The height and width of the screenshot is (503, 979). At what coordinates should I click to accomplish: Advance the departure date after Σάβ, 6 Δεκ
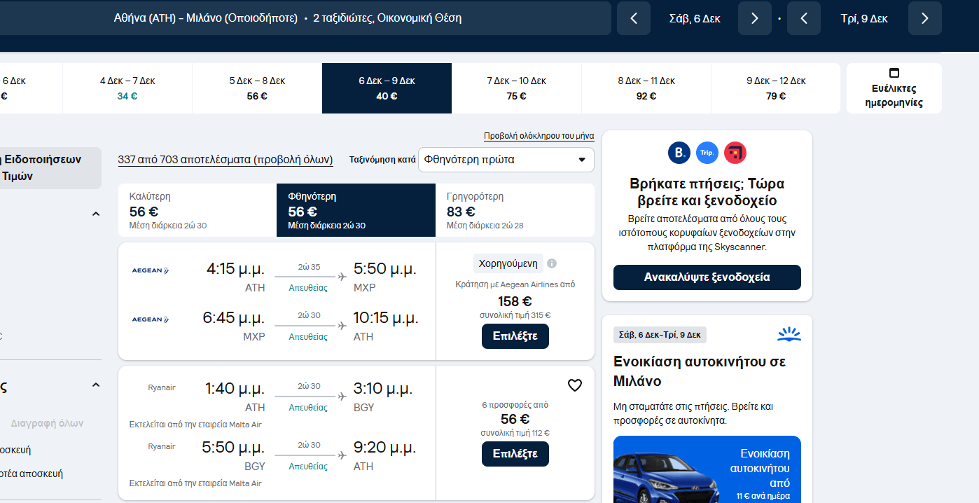pos(754,18)
